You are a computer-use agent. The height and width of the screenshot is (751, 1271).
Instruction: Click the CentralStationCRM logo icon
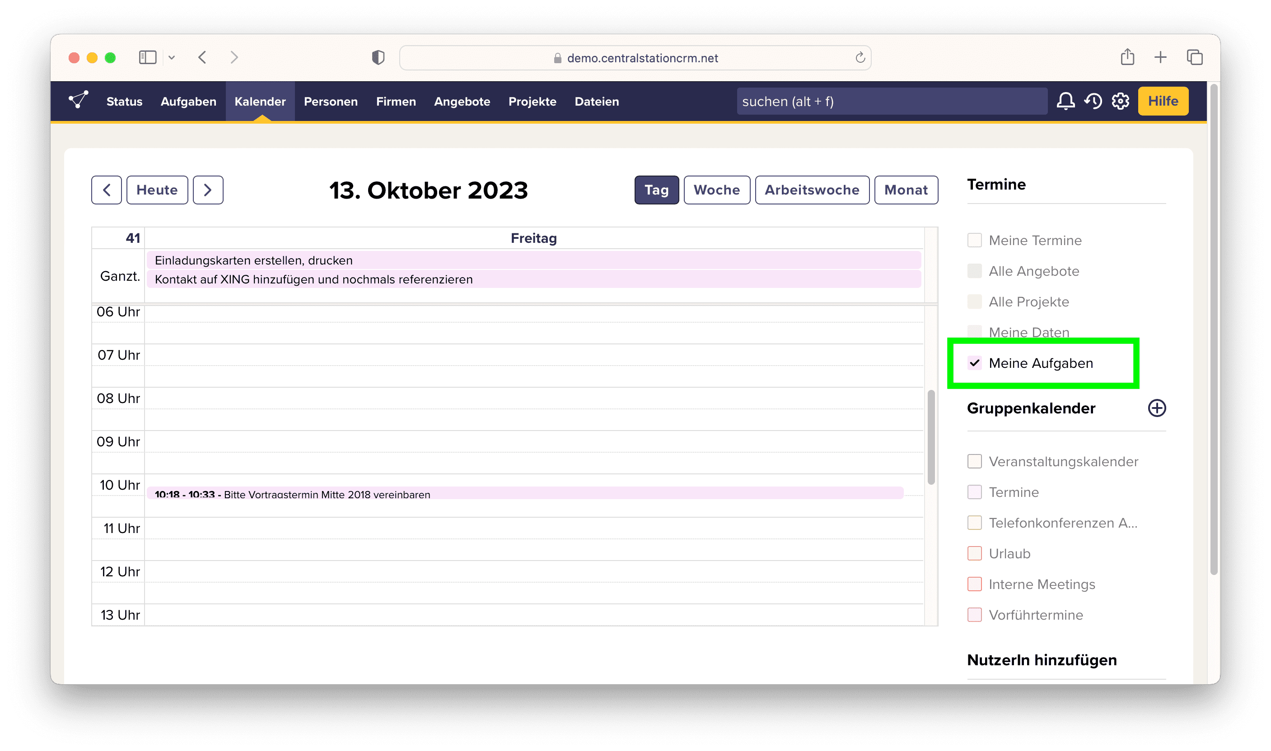(79, 100)
